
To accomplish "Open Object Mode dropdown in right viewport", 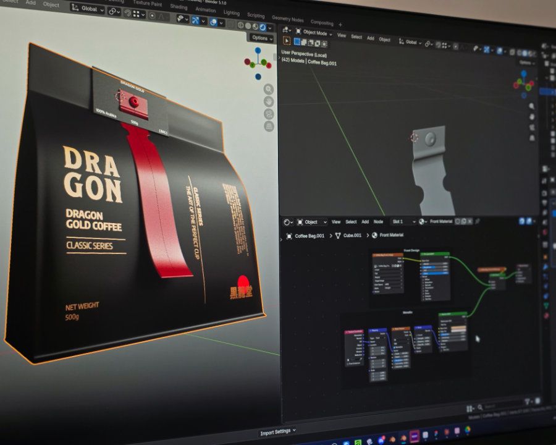I will click(314, 33).
